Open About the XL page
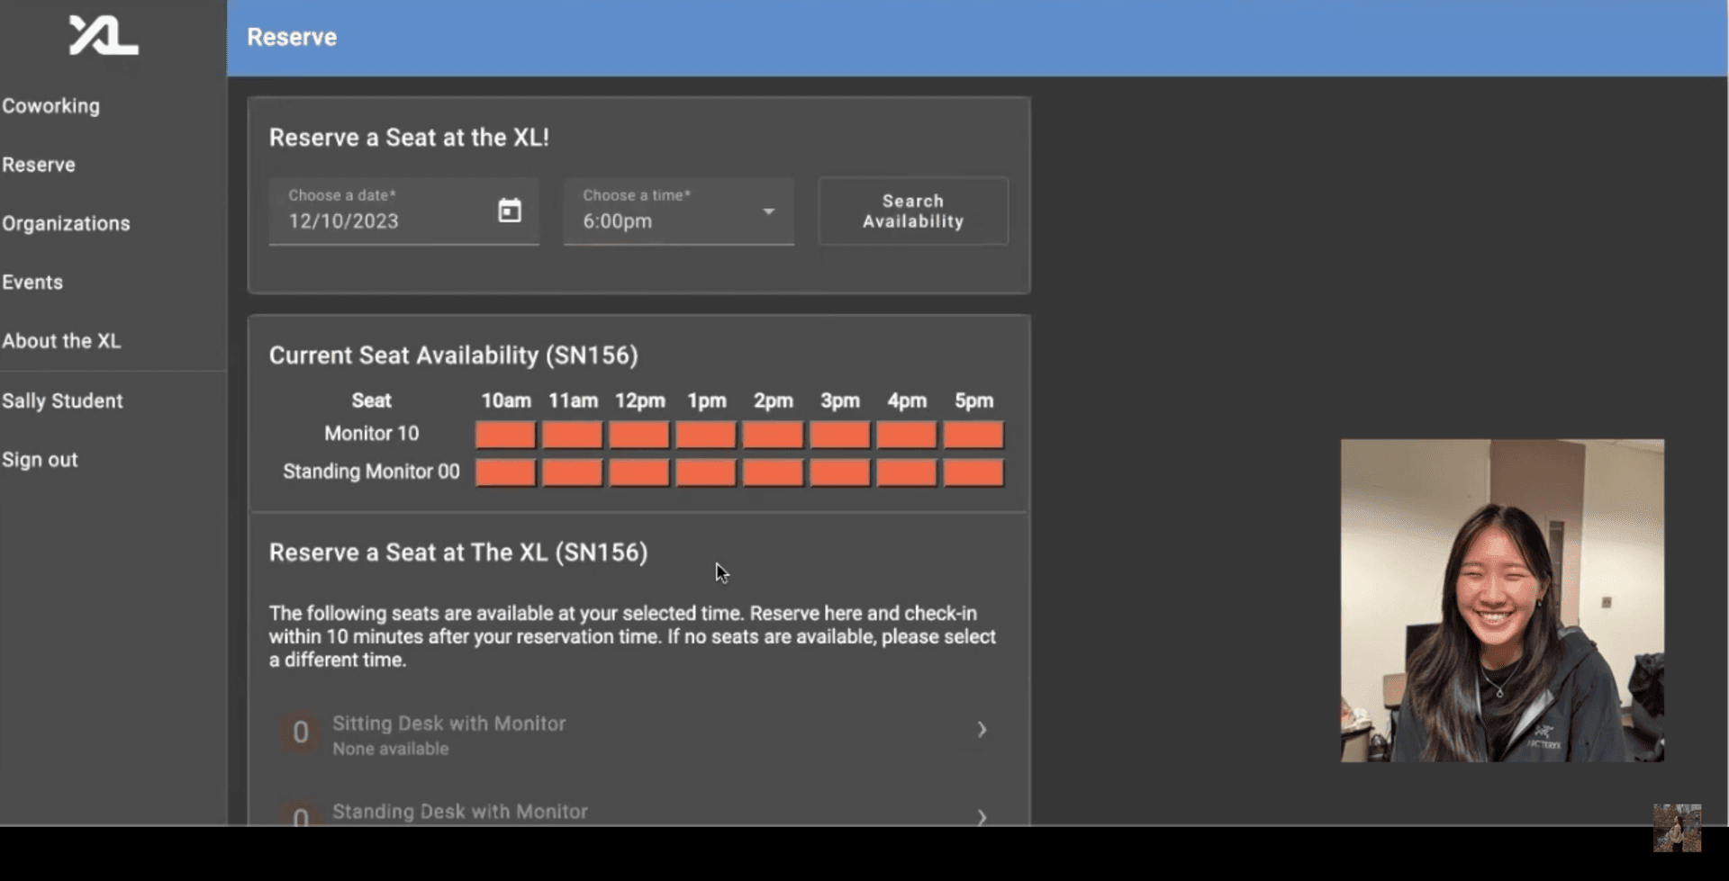Screen dimensions: 1729x881 [61, 341]
